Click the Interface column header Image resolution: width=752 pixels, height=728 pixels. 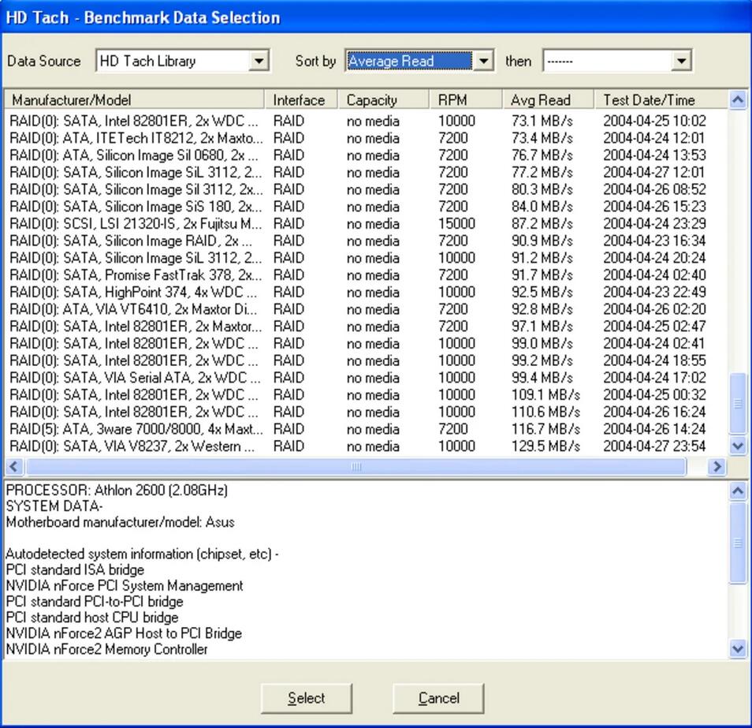click(299, 100)
